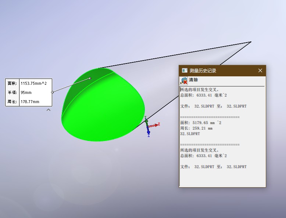Click the callout anchor dot beside the measurement box
Image resolution: width=286 pixels, height=218 pixels.
[x=53, y=92]
